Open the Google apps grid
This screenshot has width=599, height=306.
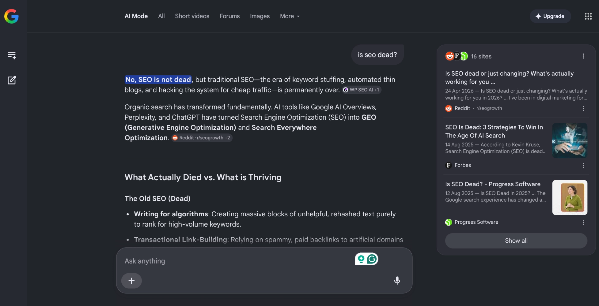(588, 16)
